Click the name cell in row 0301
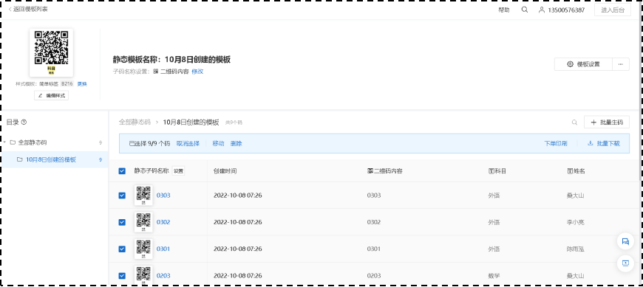Viewport: 643px width, 287px height. [x=575, y=249]
